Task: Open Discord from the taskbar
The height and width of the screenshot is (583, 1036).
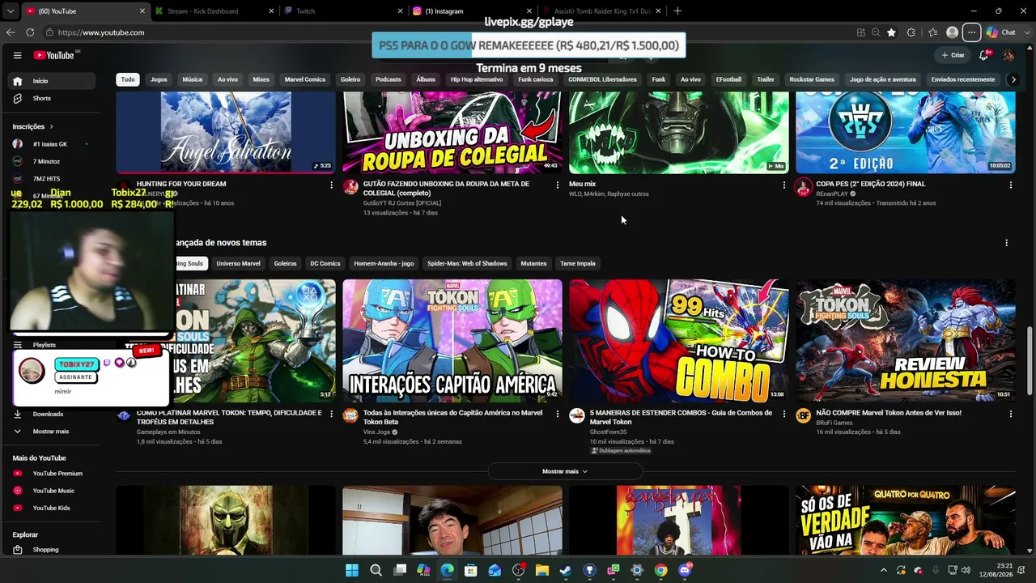Action: (x=685, y=570)
